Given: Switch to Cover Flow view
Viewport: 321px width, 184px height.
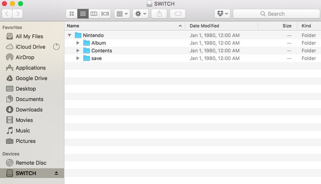Looking at the screenshot, I should 105,14.
